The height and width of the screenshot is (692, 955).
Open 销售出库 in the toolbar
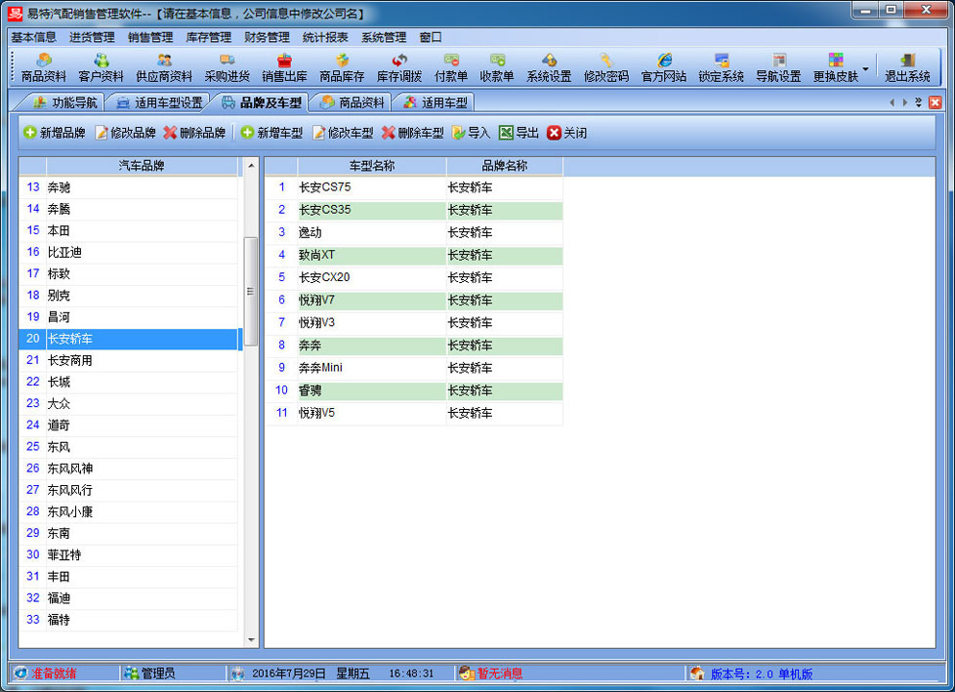tap(284, 67)
